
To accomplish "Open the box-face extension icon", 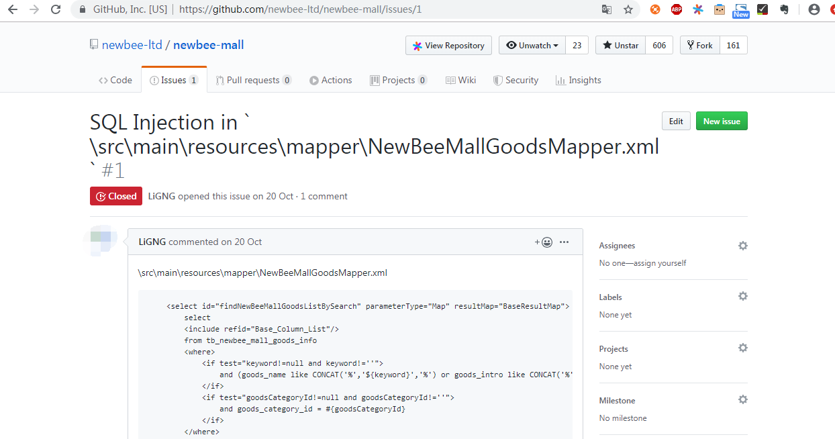I will [720, 9].
